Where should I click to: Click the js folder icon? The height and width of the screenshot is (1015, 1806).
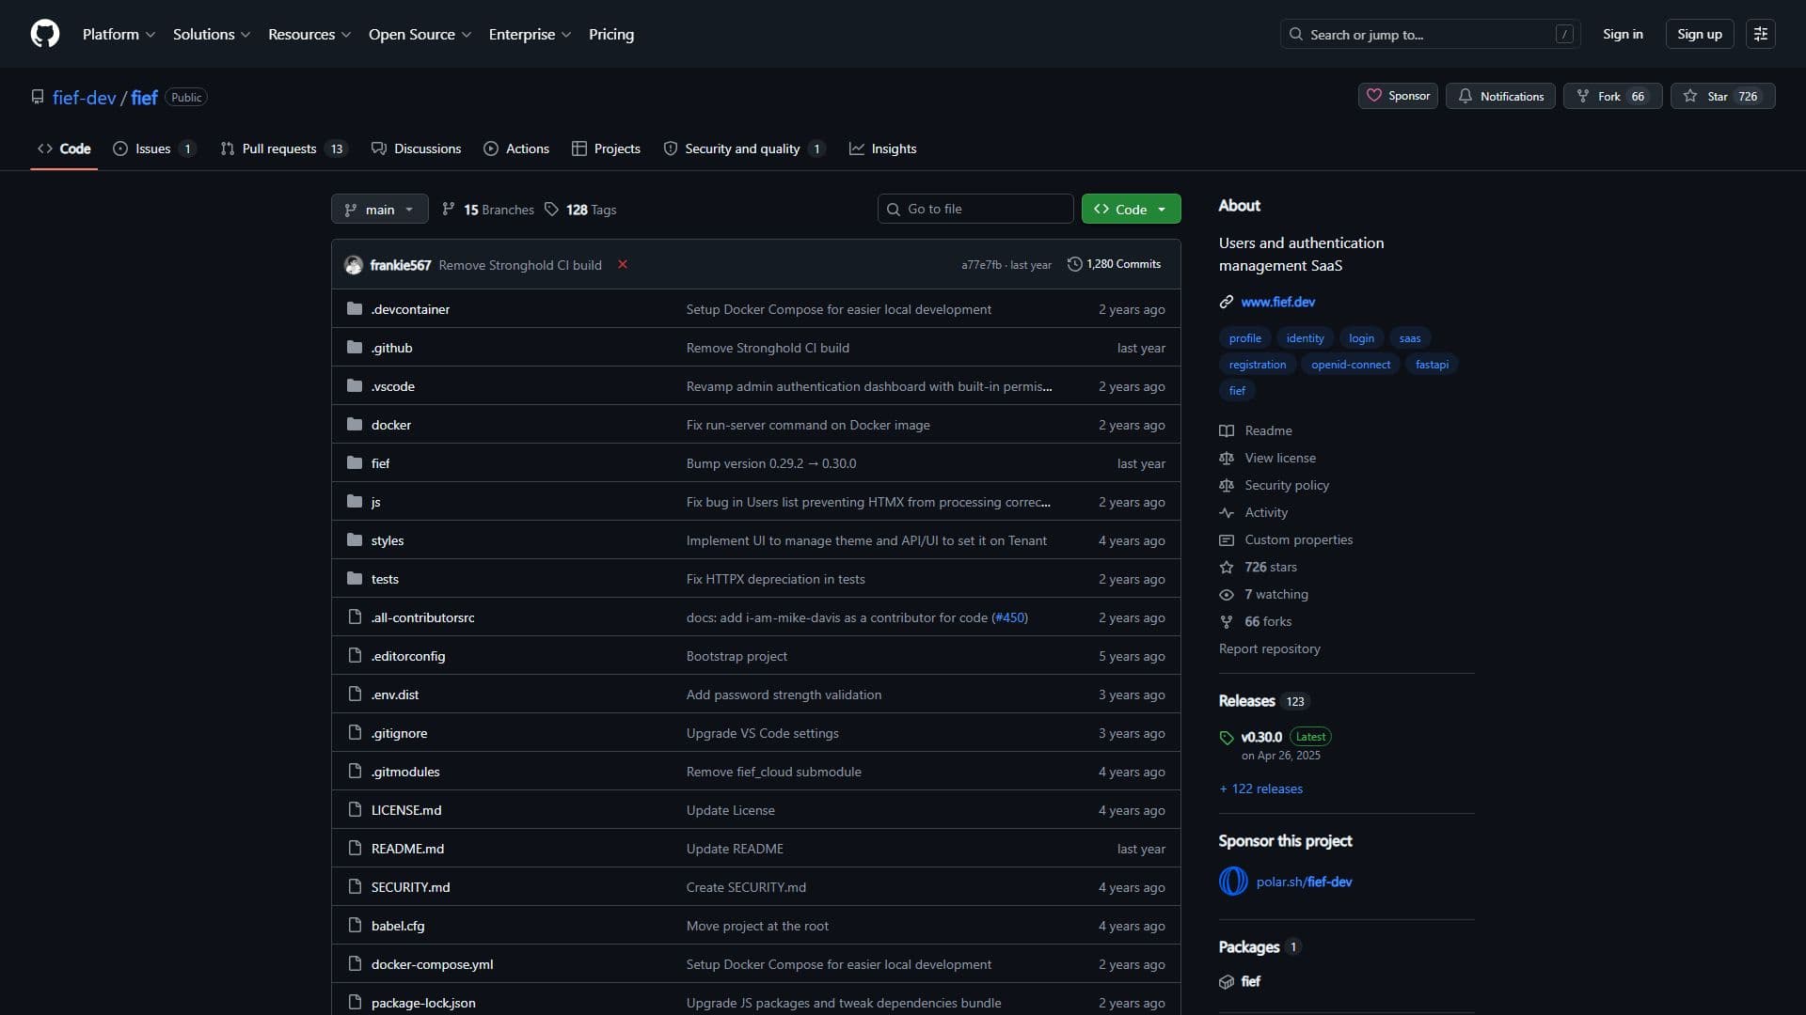click(355, 502)
